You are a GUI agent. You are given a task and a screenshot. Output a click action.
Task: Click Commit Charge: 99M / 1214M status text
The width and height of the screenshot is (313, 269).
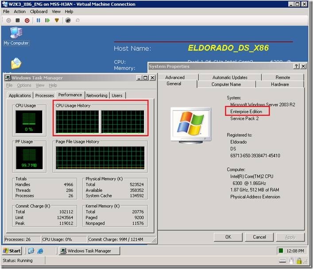(116, 239)
